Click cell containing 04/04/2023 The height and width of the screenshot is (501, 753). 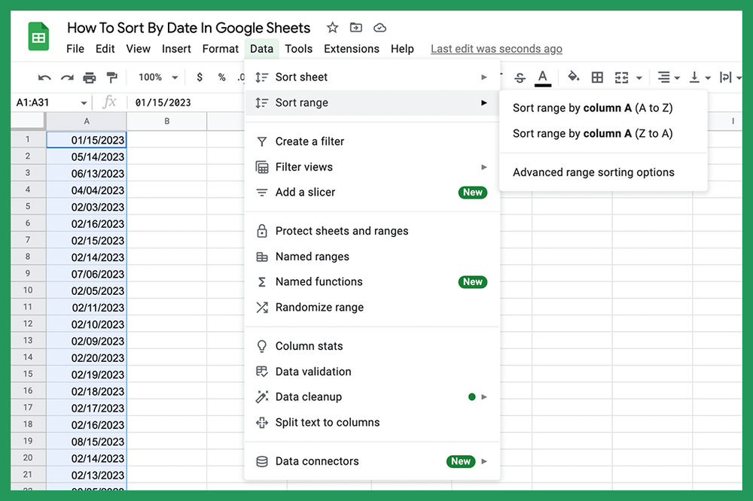pyautogui.click(x=87, y=190)
